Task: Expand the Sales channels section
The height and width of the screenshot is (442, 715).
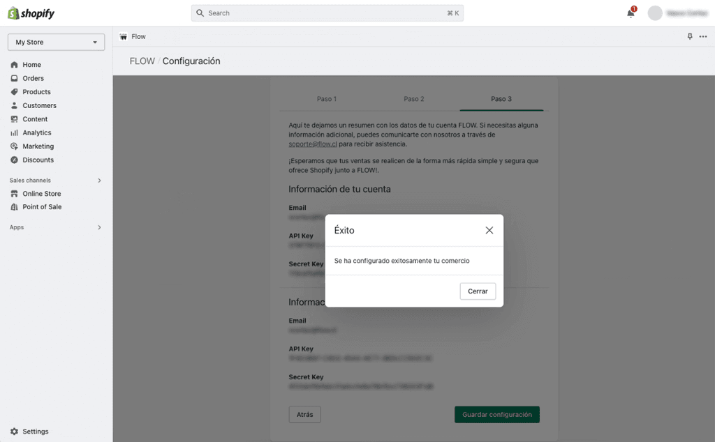Action: point(99,181)
